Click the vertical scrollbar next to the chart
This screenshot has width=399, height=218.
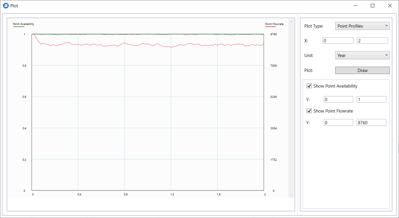[x=291, y=109]
